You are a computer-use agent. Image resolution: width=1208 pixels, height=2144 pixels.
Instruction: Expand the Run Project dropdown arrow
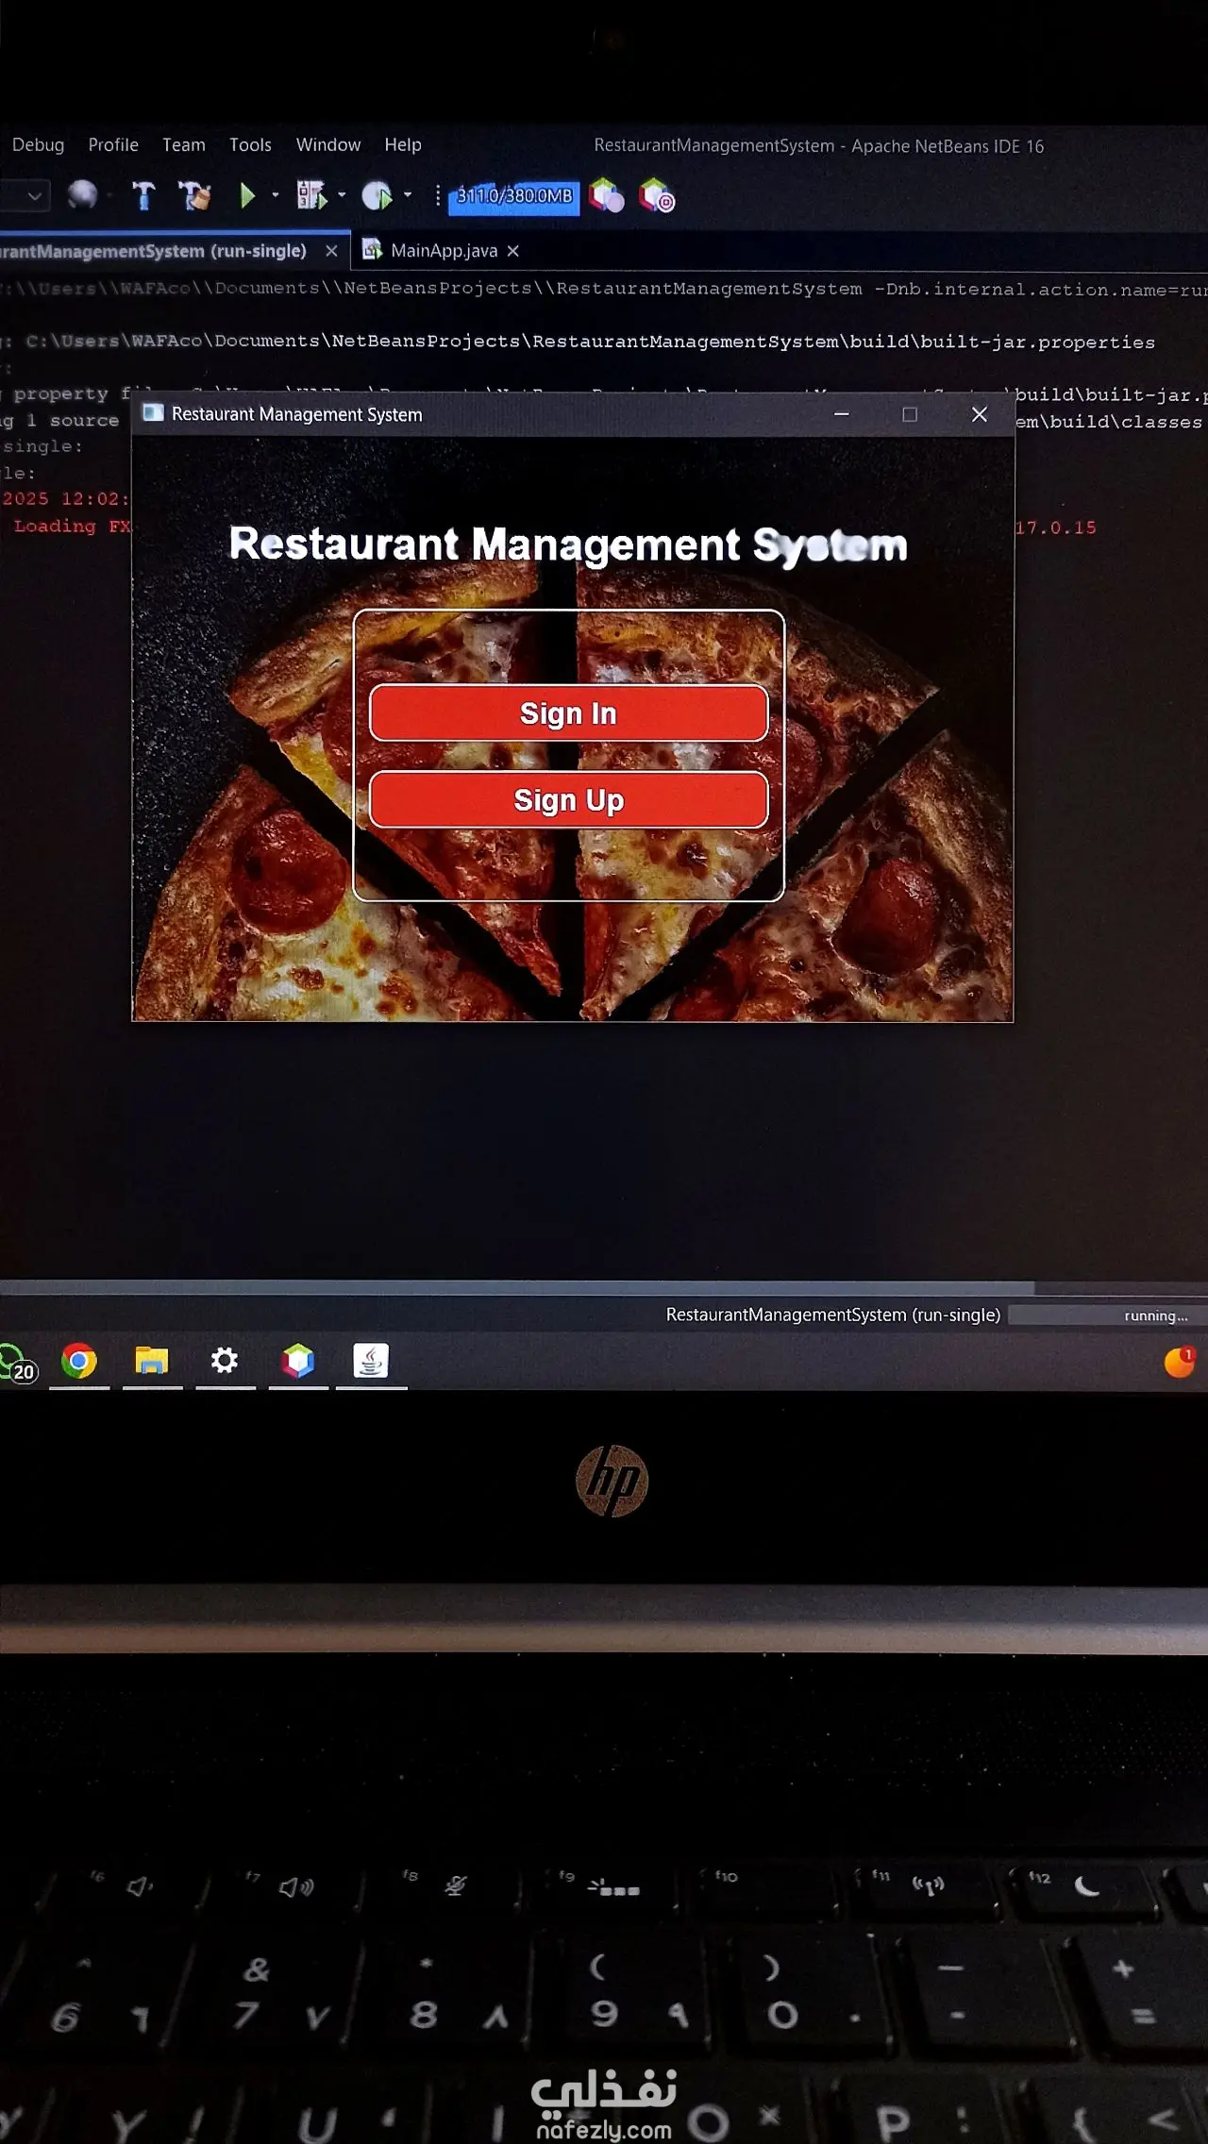pos(275,195)
